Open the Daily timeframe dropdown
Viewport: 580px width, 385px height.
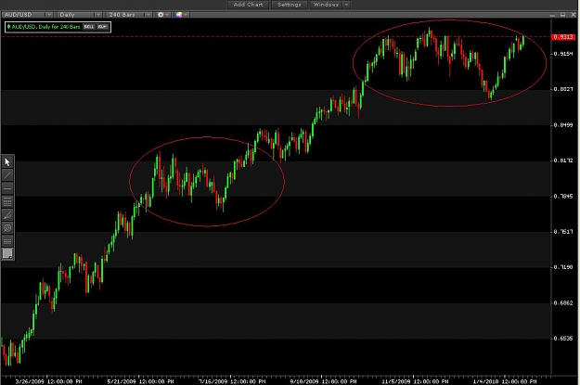click(79, 15)
